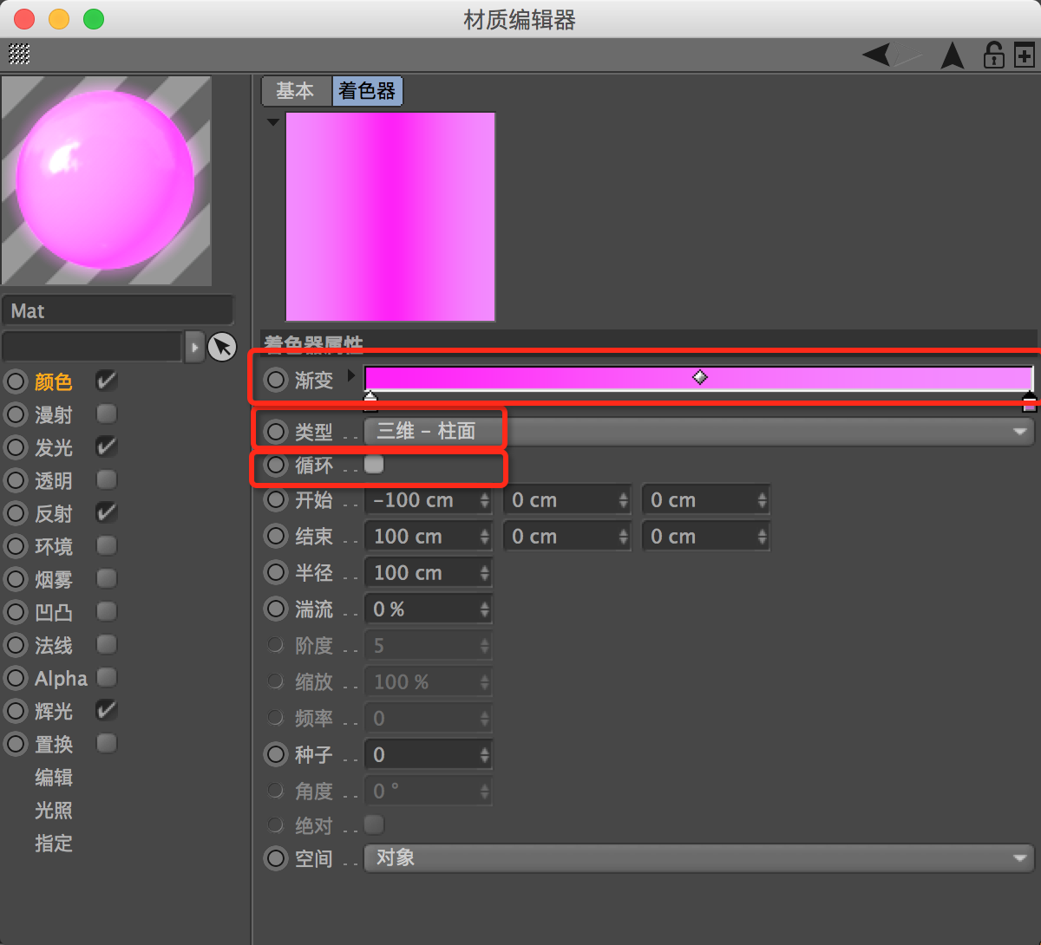Click the Mat material name field

[118, 311]
